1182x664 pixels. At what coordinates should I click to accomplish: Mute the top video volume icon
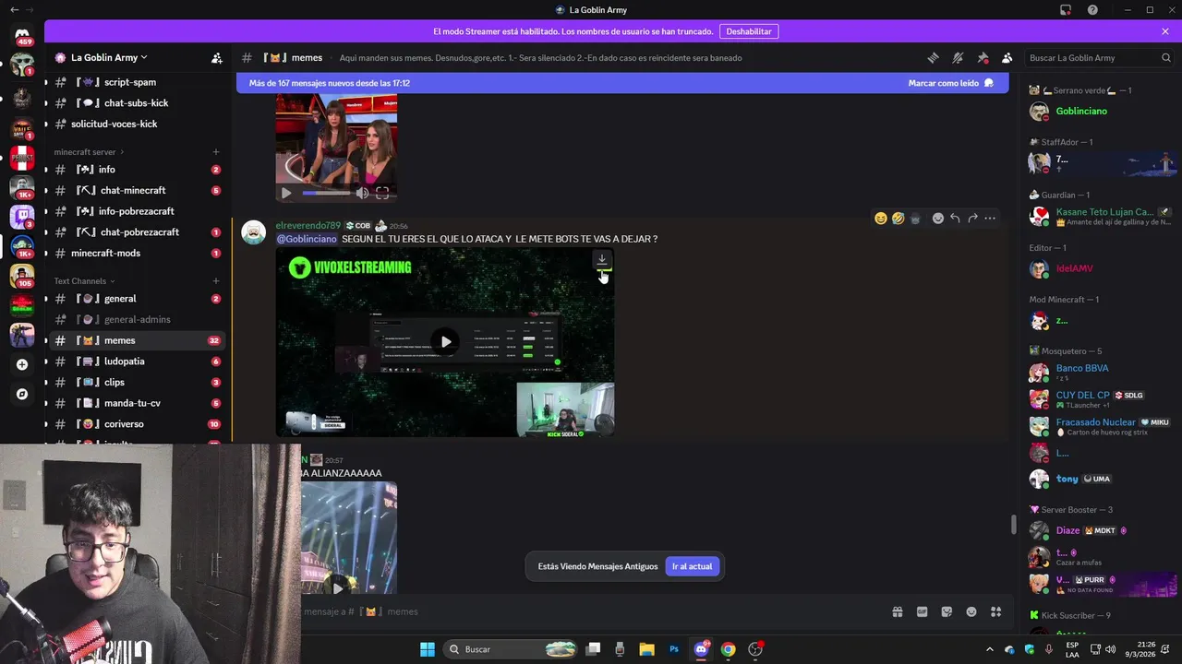coord(362,193)
